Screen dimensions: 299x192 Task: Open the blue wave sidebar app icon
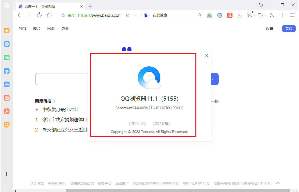point(7,84)
